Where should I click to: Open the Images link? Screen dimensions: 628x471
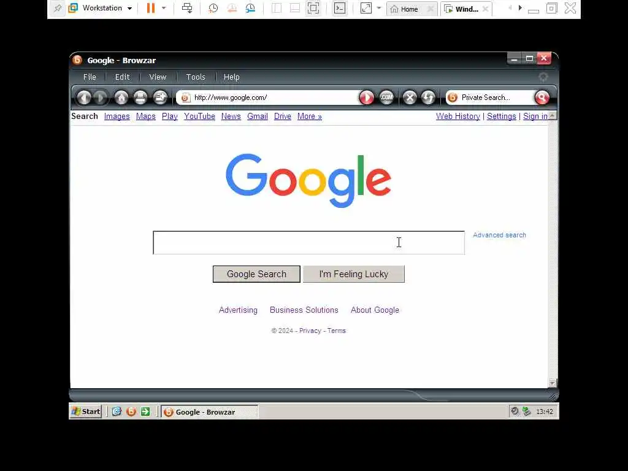(117, 116)
